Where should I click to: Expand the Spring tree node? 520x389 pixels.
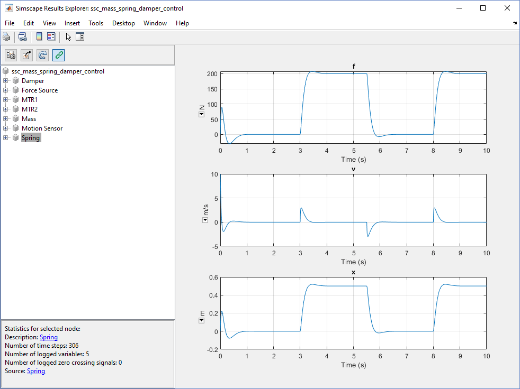point(6,138)
